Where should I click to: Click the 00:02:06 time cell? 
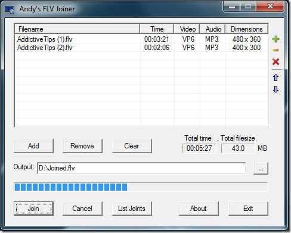click(x=157, y=48)
